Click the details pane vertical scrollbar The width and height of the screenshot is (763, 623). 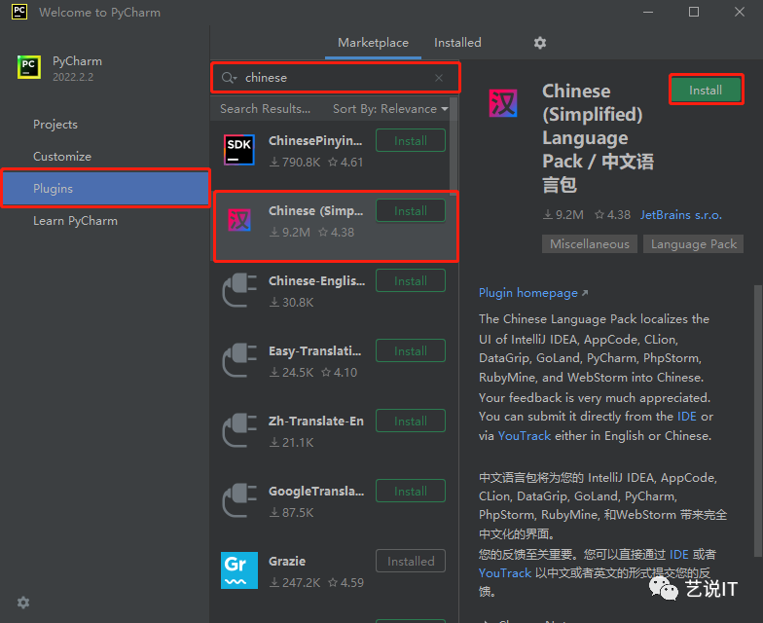pyautogui.click(x=758, y=421)
